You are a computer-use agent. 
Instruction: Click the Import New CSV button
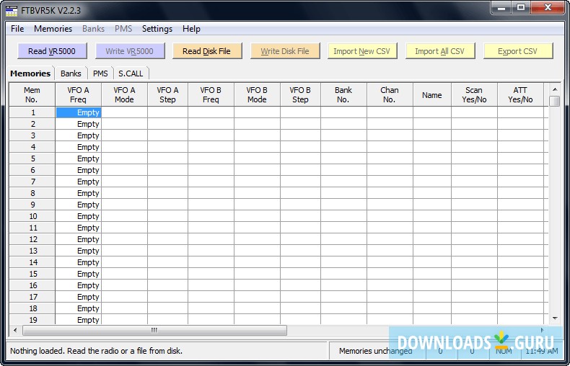(362, 51)
